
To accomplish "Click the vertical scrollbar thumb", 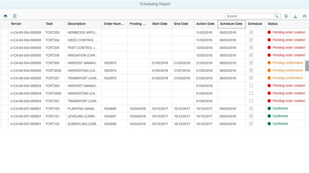I will pos(307,66).
